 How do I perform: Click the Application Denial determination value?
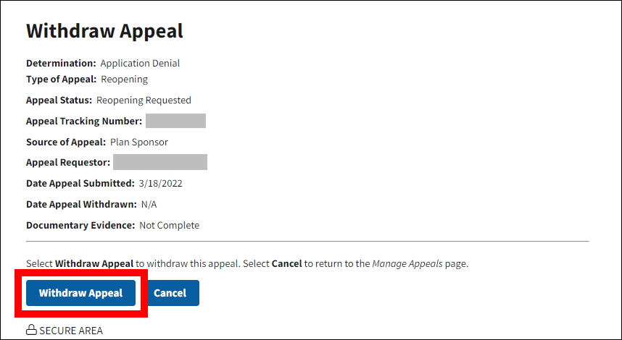[x=140, y=63]
